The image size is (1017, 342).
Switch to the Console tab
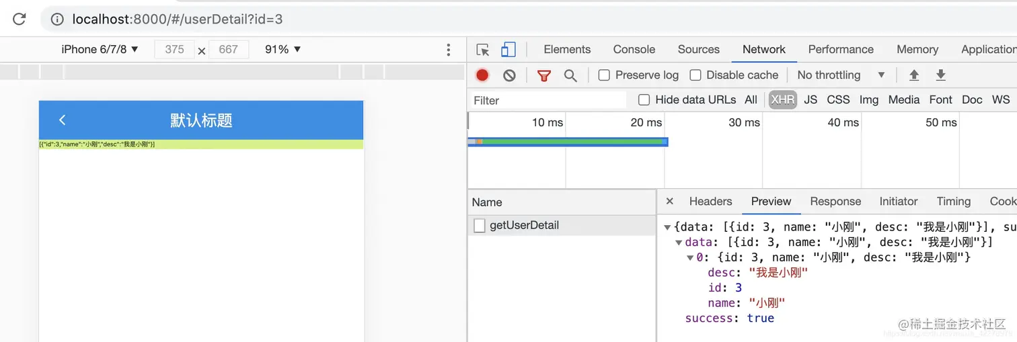click(x=634, y=49)
